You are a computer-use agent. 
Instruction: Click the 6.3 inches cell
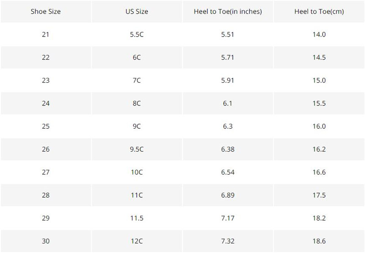[x=228, y=126]
